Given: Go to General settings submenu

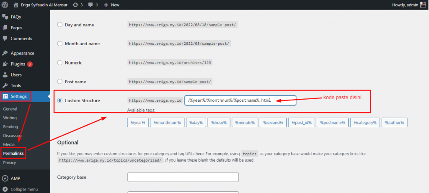Looking at the screenshot, I should pyautogui.click(x=10, y=109).
